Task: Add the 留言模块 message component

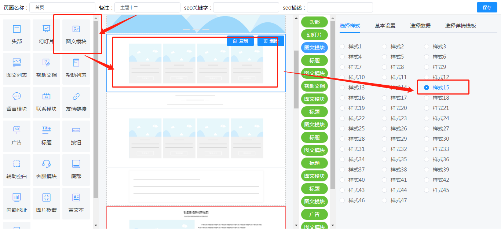Action: point(17,97)
